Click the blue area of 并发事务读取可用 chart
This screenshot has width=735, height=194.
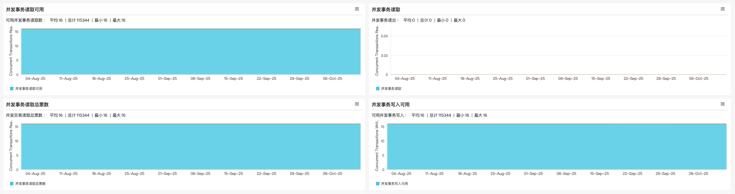[191, 52]
